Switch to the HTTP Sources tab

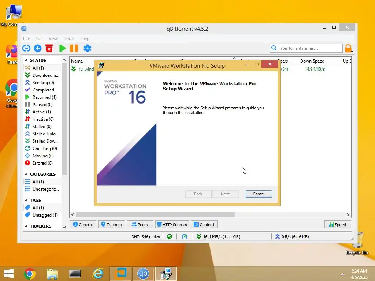click(172, 225)
